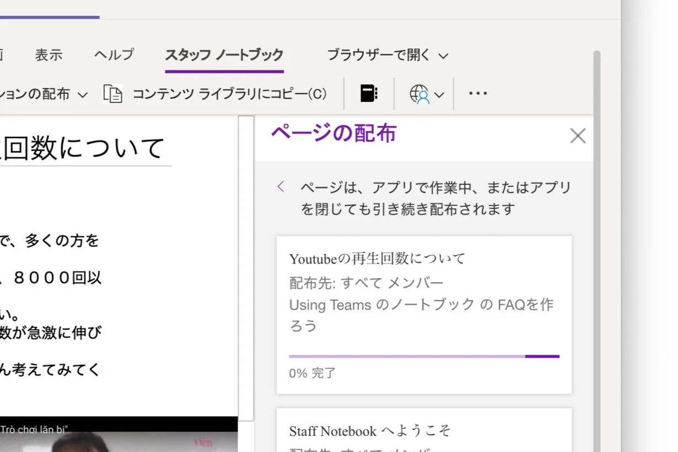
Task: Open the ヘルプ tab
Action: pos(114,55)
